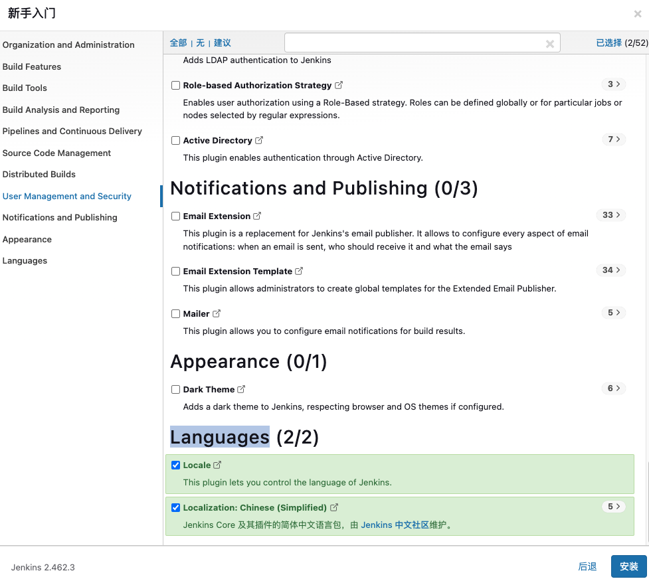The width and height of the screenshot is (649, 583).
Task: Select User Management and Security category
Action: click(66, 196)
